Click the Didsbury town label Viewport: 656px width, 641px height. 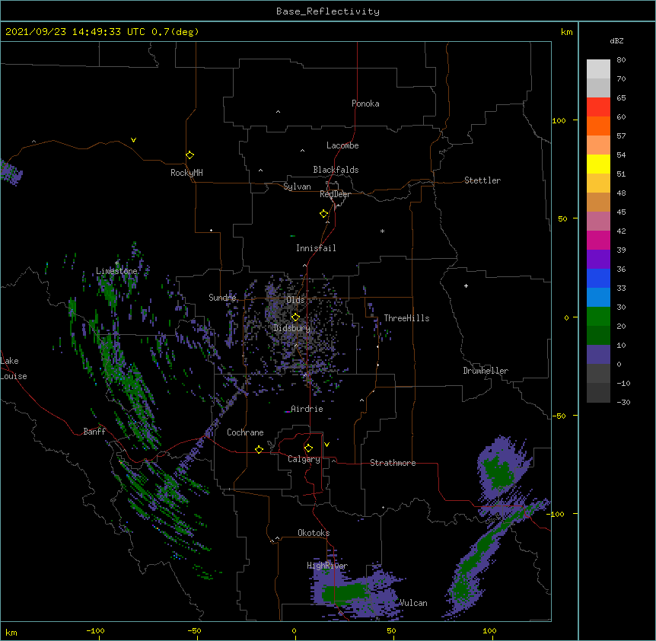tap(291, 328)
